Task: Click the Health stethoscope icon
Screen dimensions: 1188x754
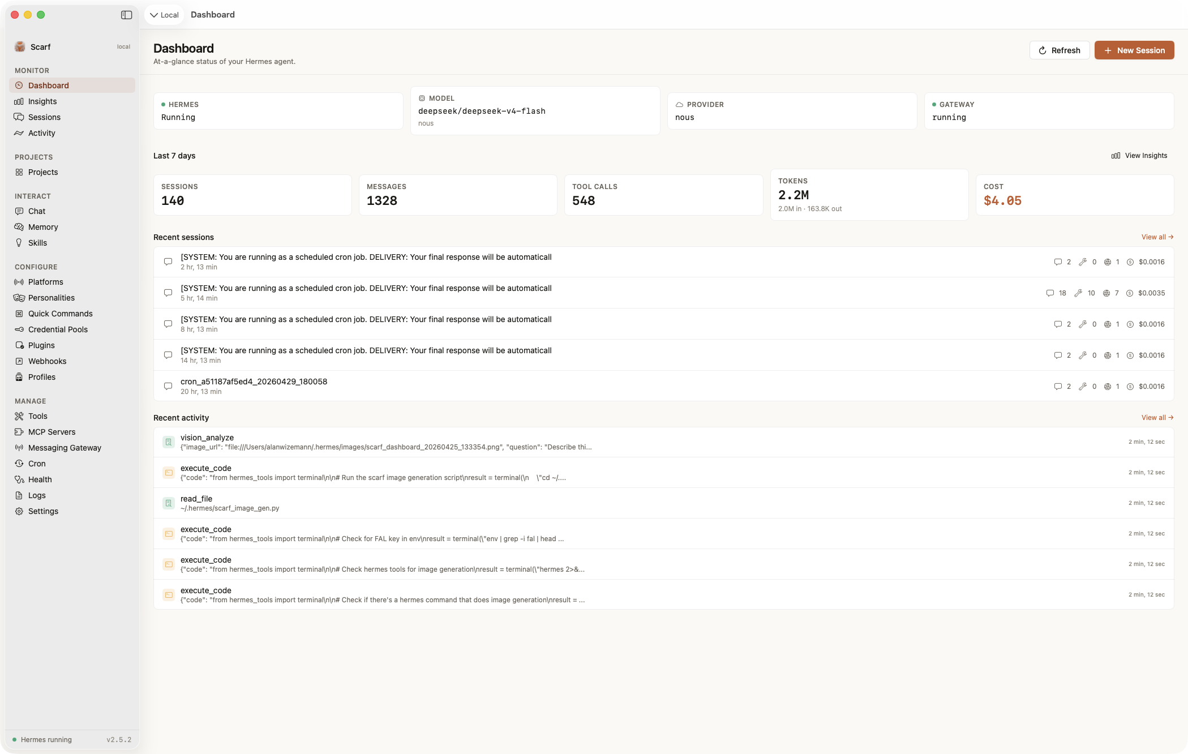Action: click(x=19, y=479)
